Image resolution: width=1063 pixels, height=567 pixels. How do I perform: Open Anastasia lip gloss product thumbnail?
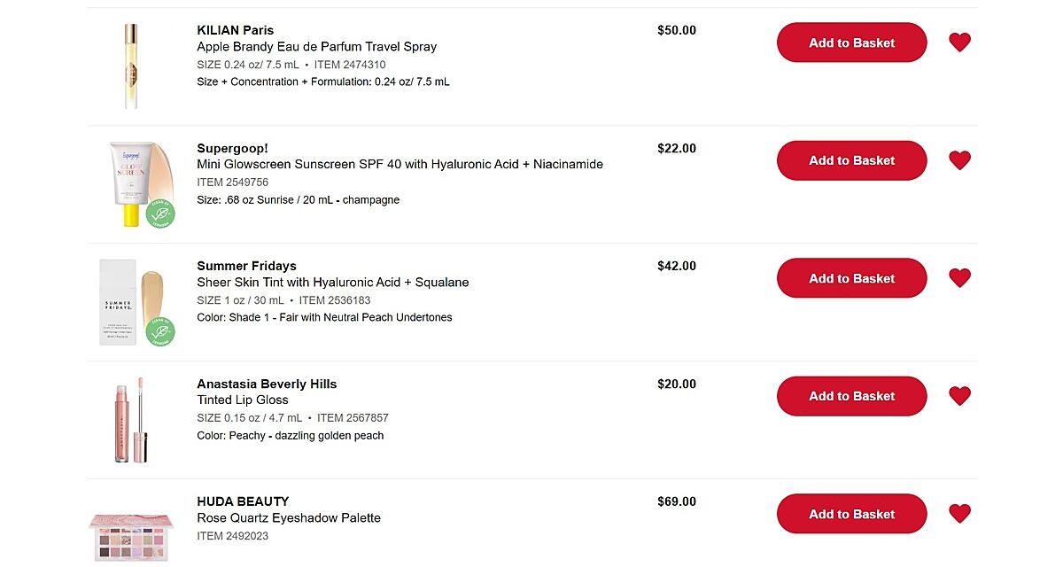coord(131,420)
